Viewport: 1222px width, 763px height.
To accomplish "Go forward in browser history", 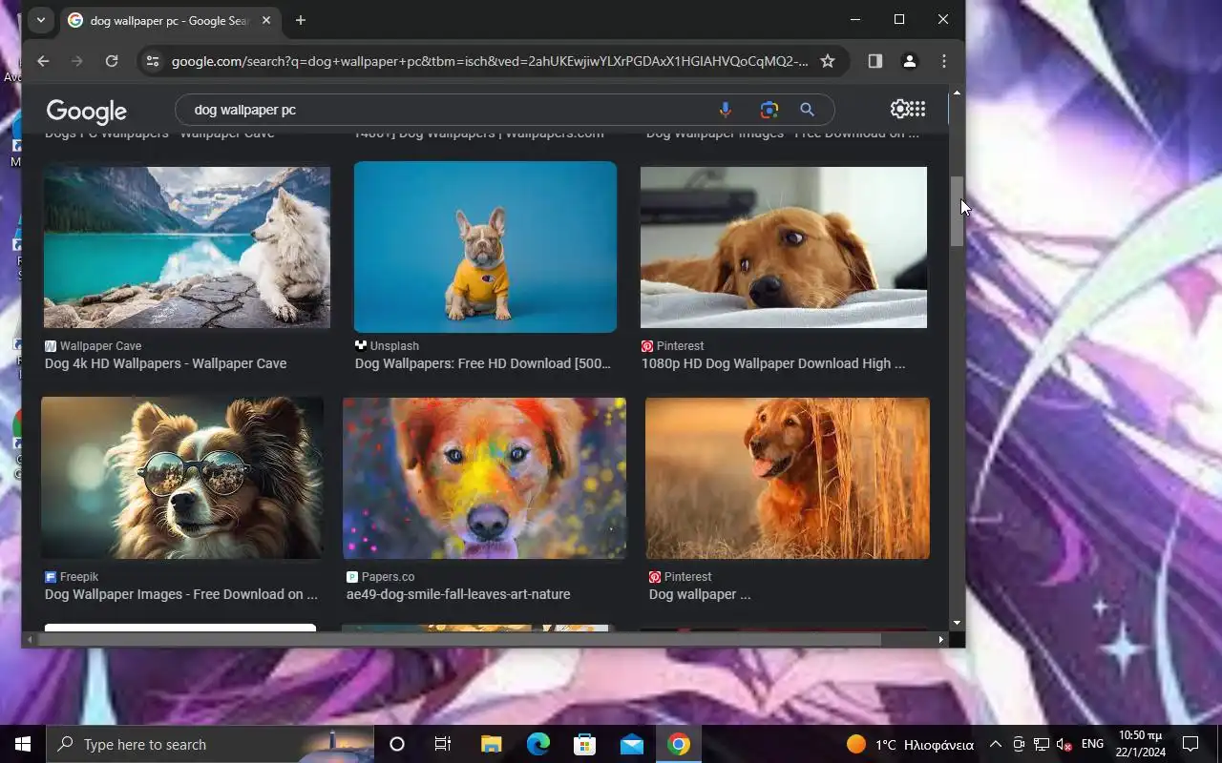I will coord(77,61).
